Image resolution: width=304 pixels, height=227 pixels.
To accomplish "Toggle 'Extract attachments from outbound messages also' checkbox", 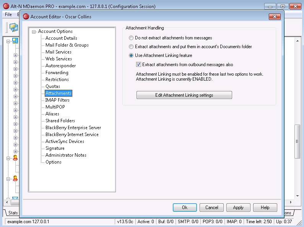I will point(138,65).
